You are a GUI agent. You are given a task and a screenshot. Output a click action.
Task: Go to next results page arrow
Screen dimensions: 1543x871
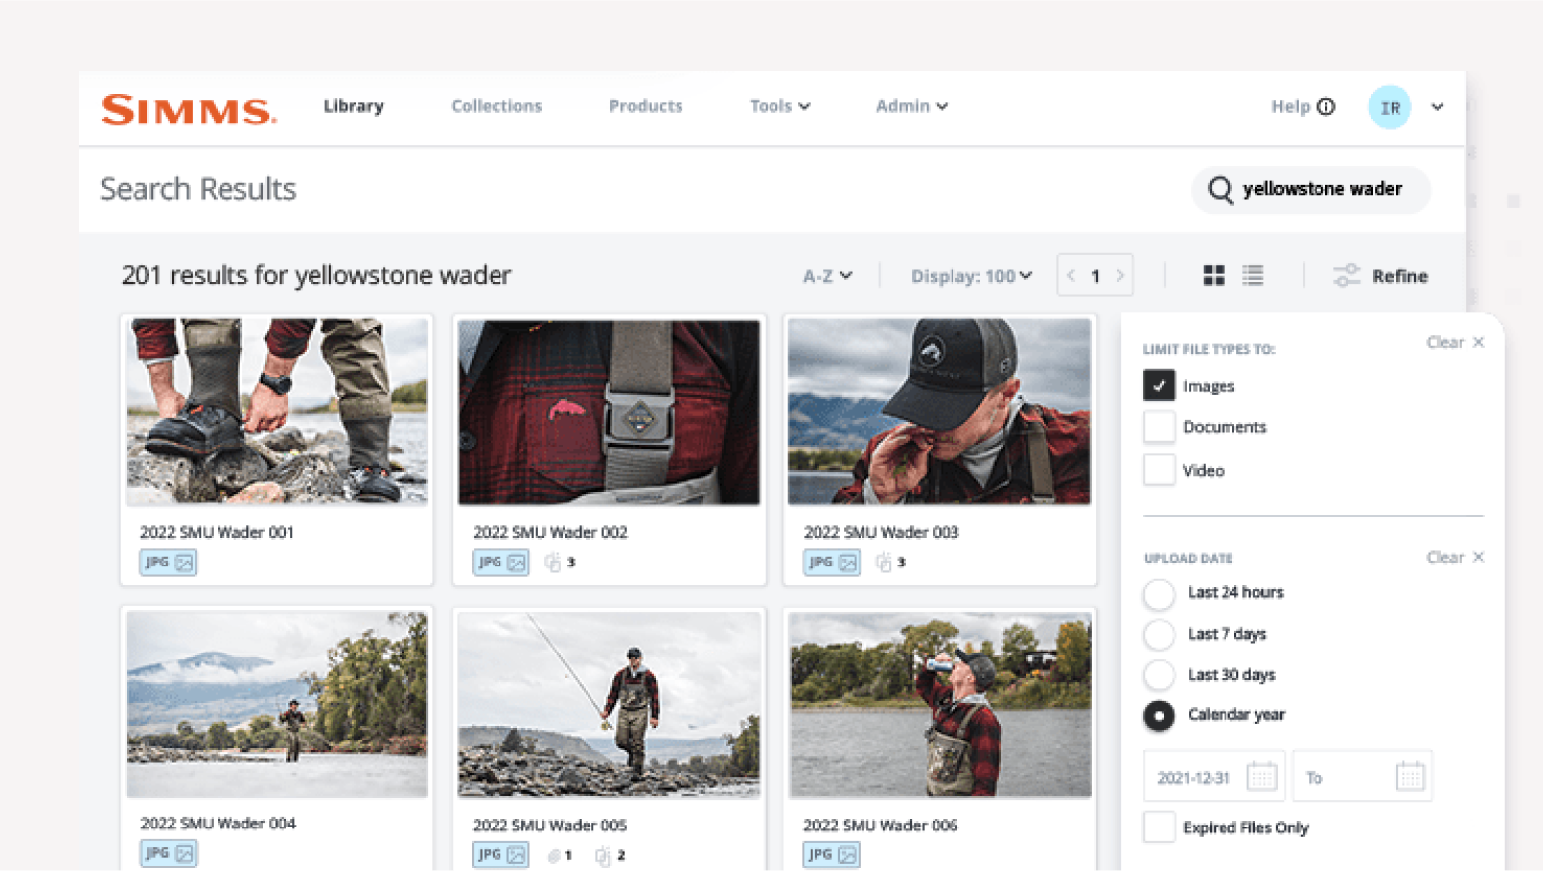[1120, 276]
